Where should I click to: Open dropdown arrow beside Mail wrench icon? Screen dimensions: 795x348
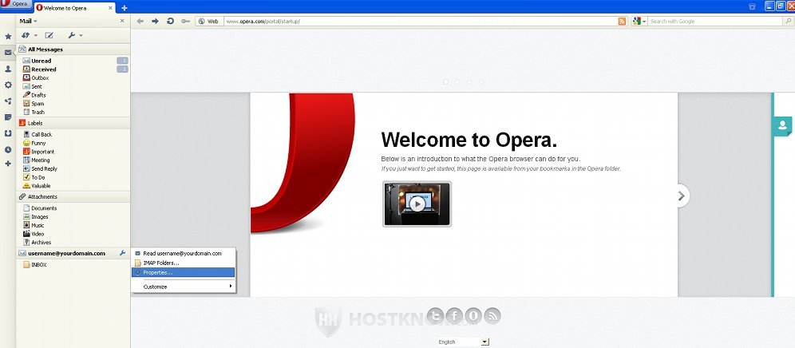(x=81, y=35)
